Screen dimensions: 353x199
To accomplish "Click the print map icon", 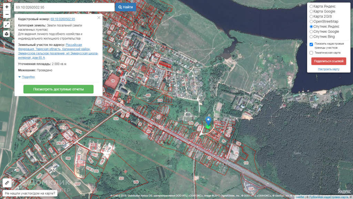I will pyautogui.click(x=7, y=34).
